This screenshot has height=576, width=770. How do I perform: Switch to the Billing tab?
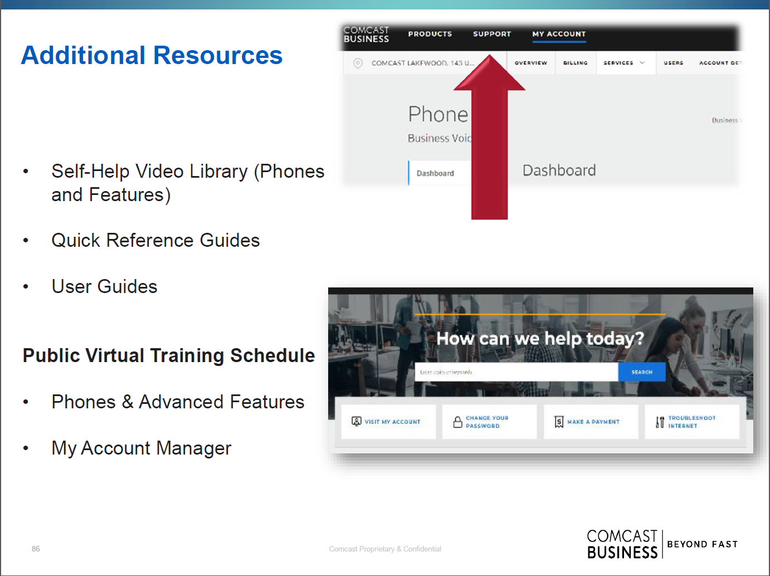pos(576,63)
